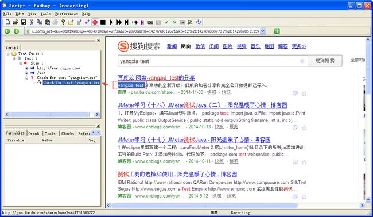373x217 pixels.
Task: Copy the selected item with Copy icon
Action: click(39, 22)
